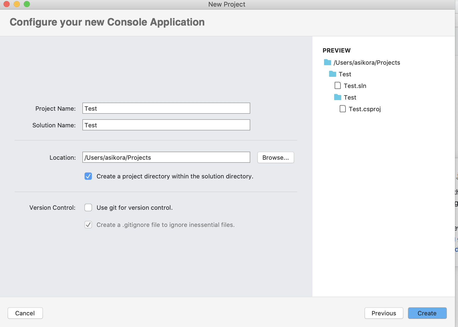Enable Use git for version control
Image resolution: width=458 pixels, height=327 pixels.
88,207
